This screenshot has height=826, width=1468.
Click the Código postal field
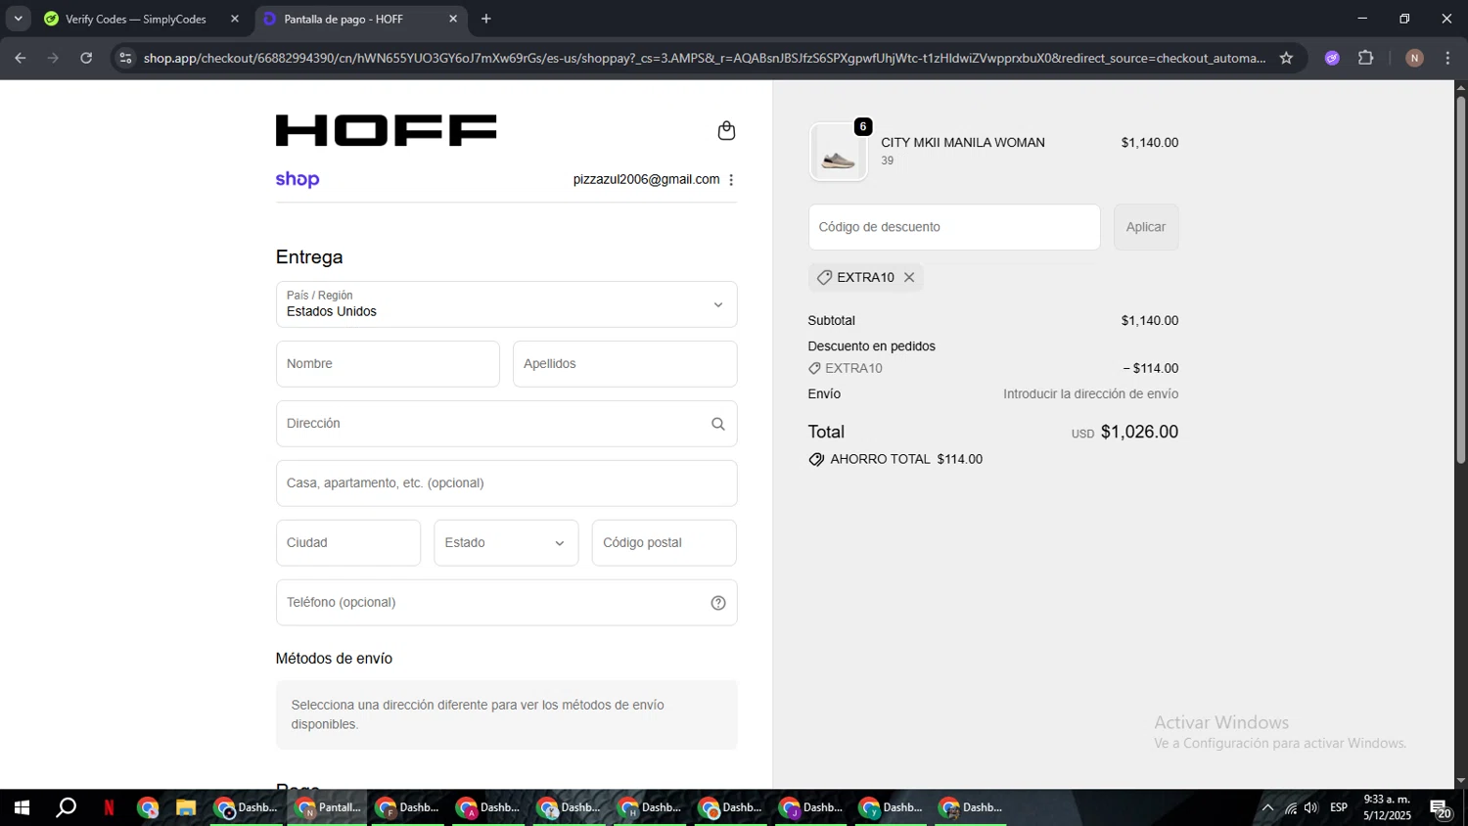coord(664,543)
